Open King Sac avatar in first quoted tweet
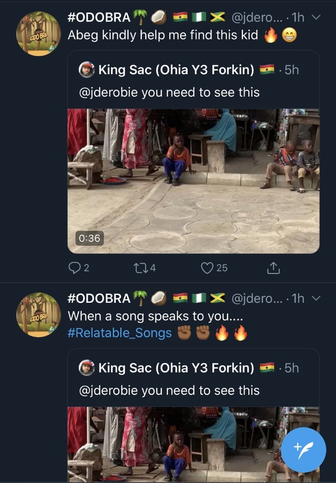 87,70
